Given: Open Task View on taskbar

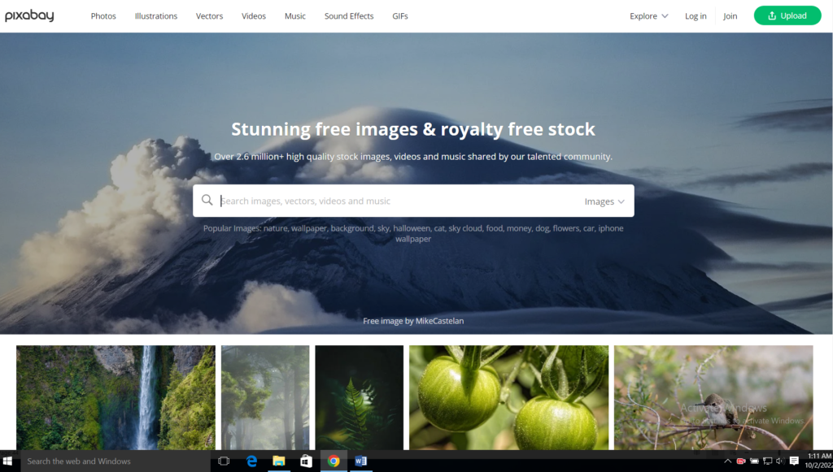Looking at the screenshot, I should click(x=224, y=461).
